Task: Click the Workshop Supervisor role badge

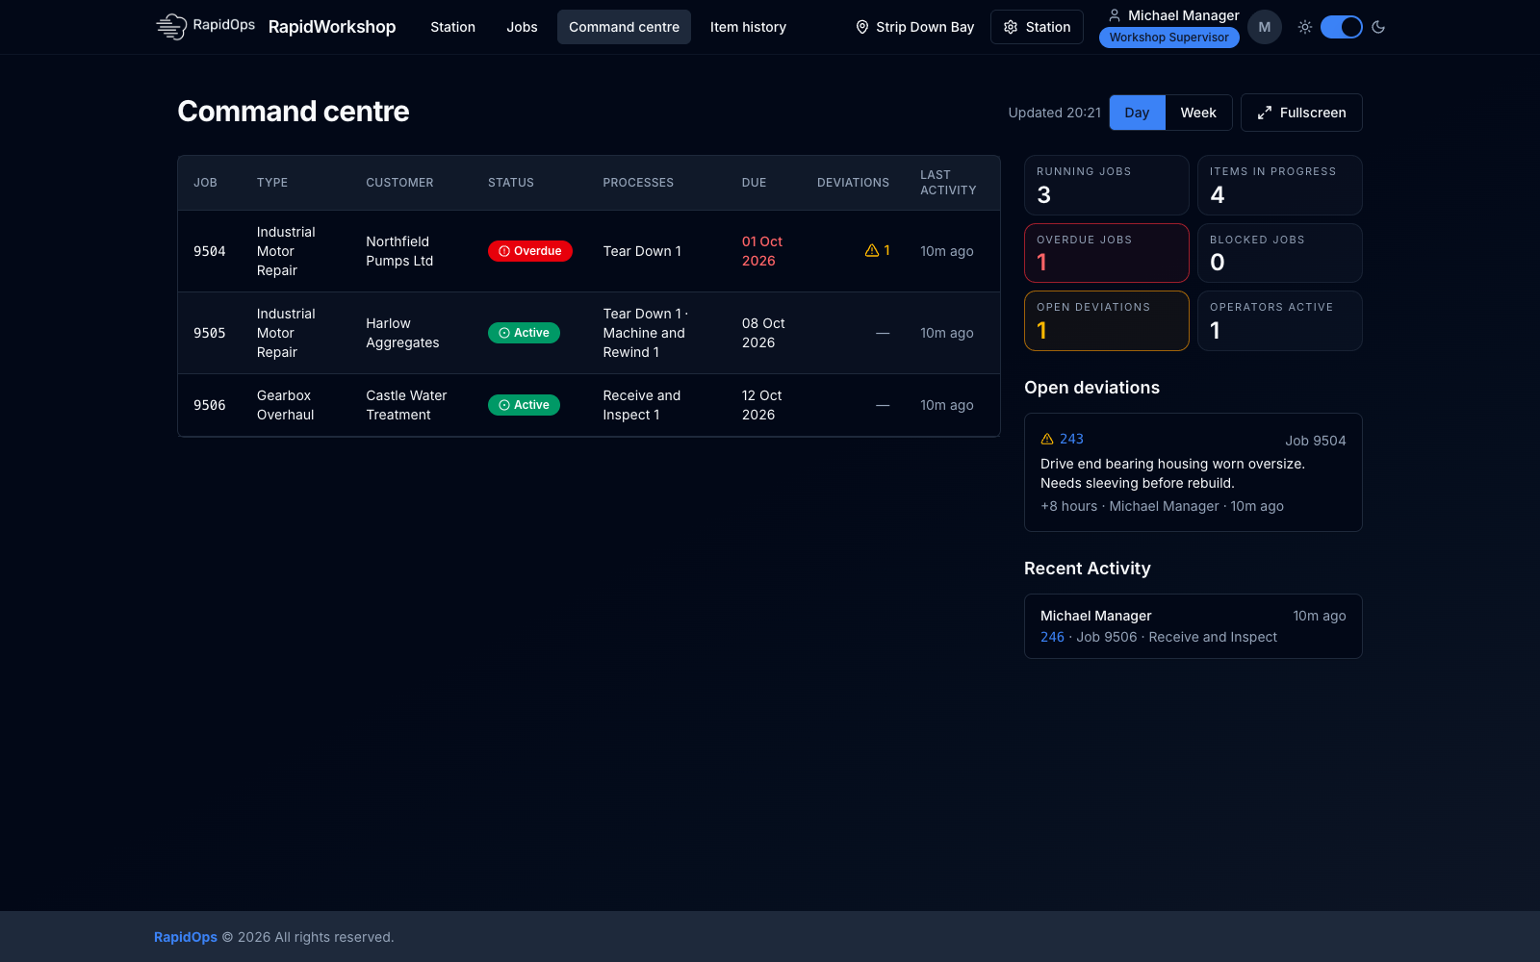Action: point(1168,38)
